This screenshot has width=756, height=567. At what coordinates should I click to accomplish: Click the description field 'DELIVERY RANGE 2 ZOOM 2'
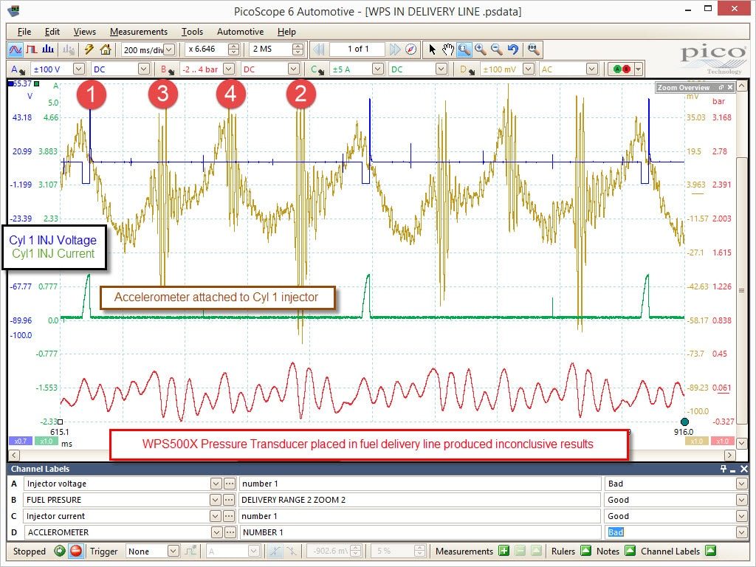point(420,500)
